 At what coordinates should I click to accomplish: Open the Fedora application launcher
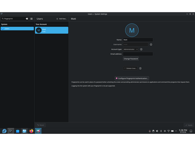click(4, 131)
